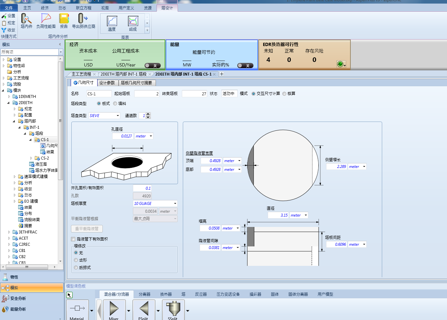Switch to 塔板几何尺寸摘要 tab
Viewport: 447px width, 320px height.
tap(136, 83)
